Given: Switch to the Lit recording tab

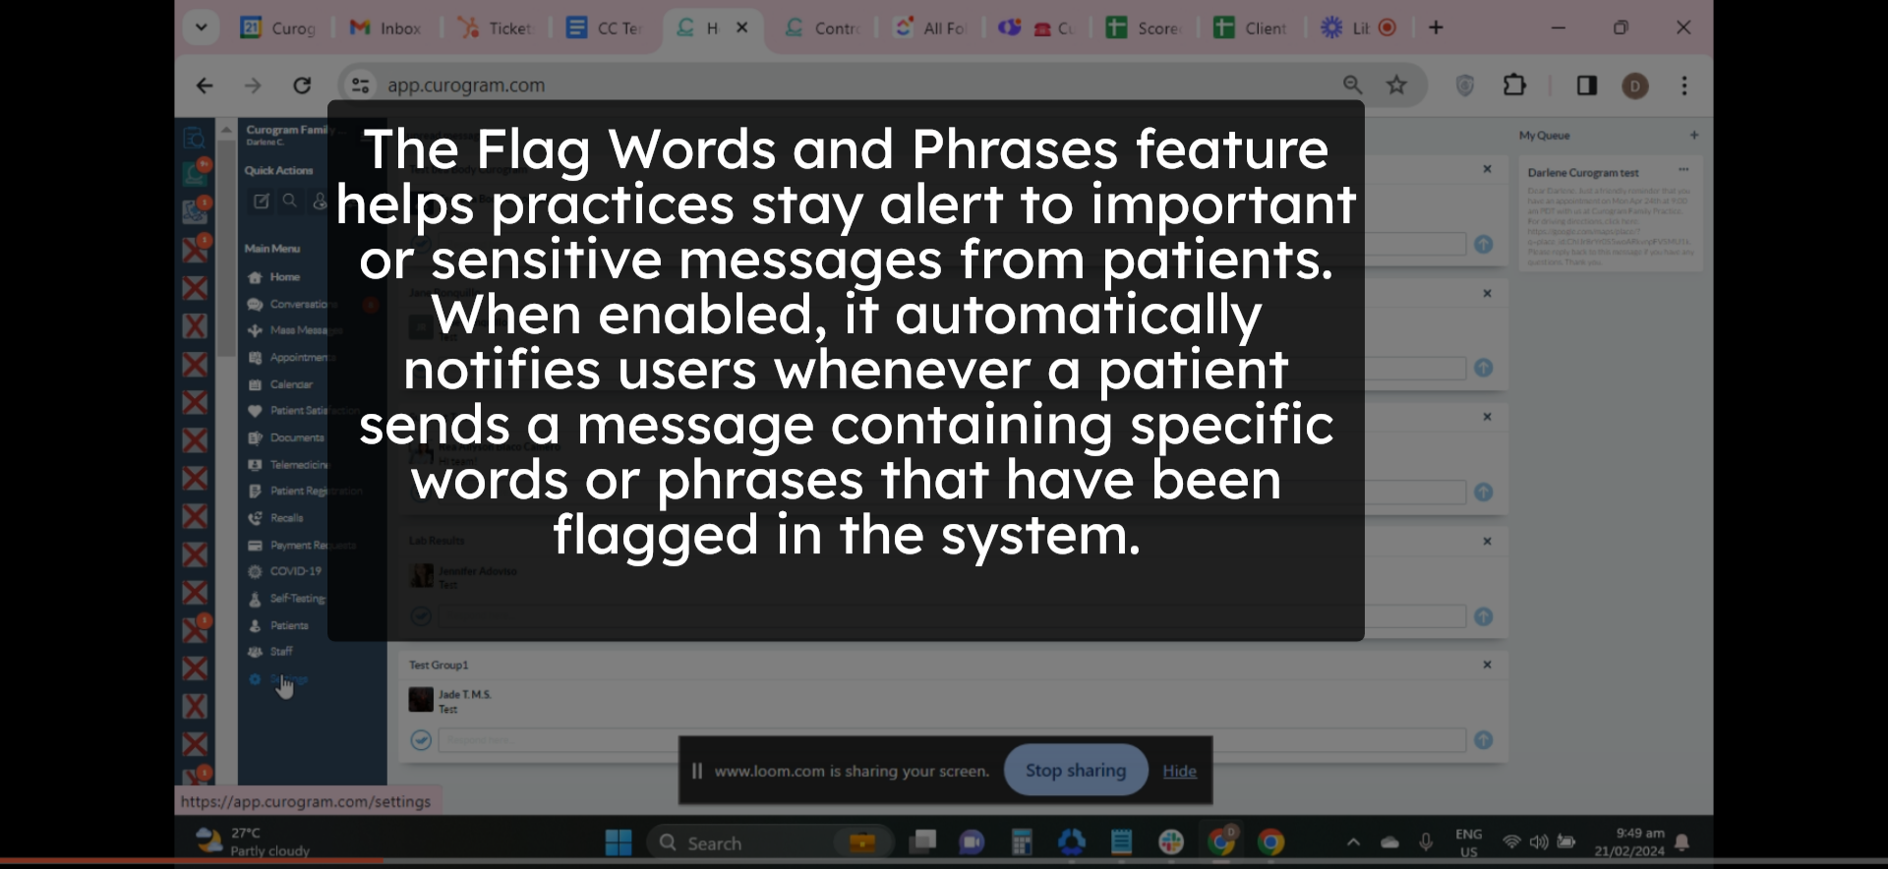Looking at the screenshot, I should [x=1359, y=28].
